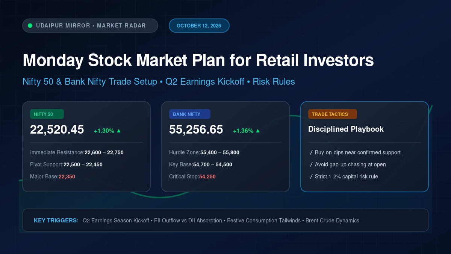Click the green status dot beside Udaipur Mirror
Image resolution: width=451 pixels, height=254 pixels.
pyautogui.click(x=30, y=26)
